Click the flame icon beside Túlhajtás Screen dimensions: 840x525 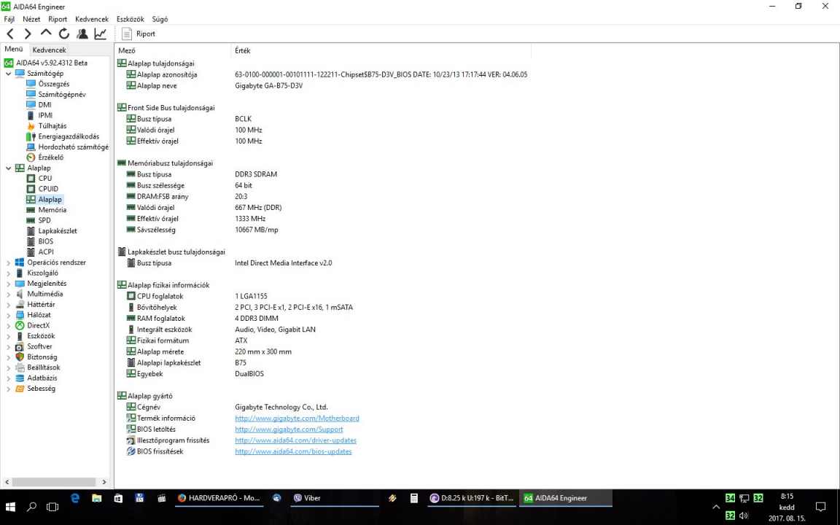click(x=31, y=126)
